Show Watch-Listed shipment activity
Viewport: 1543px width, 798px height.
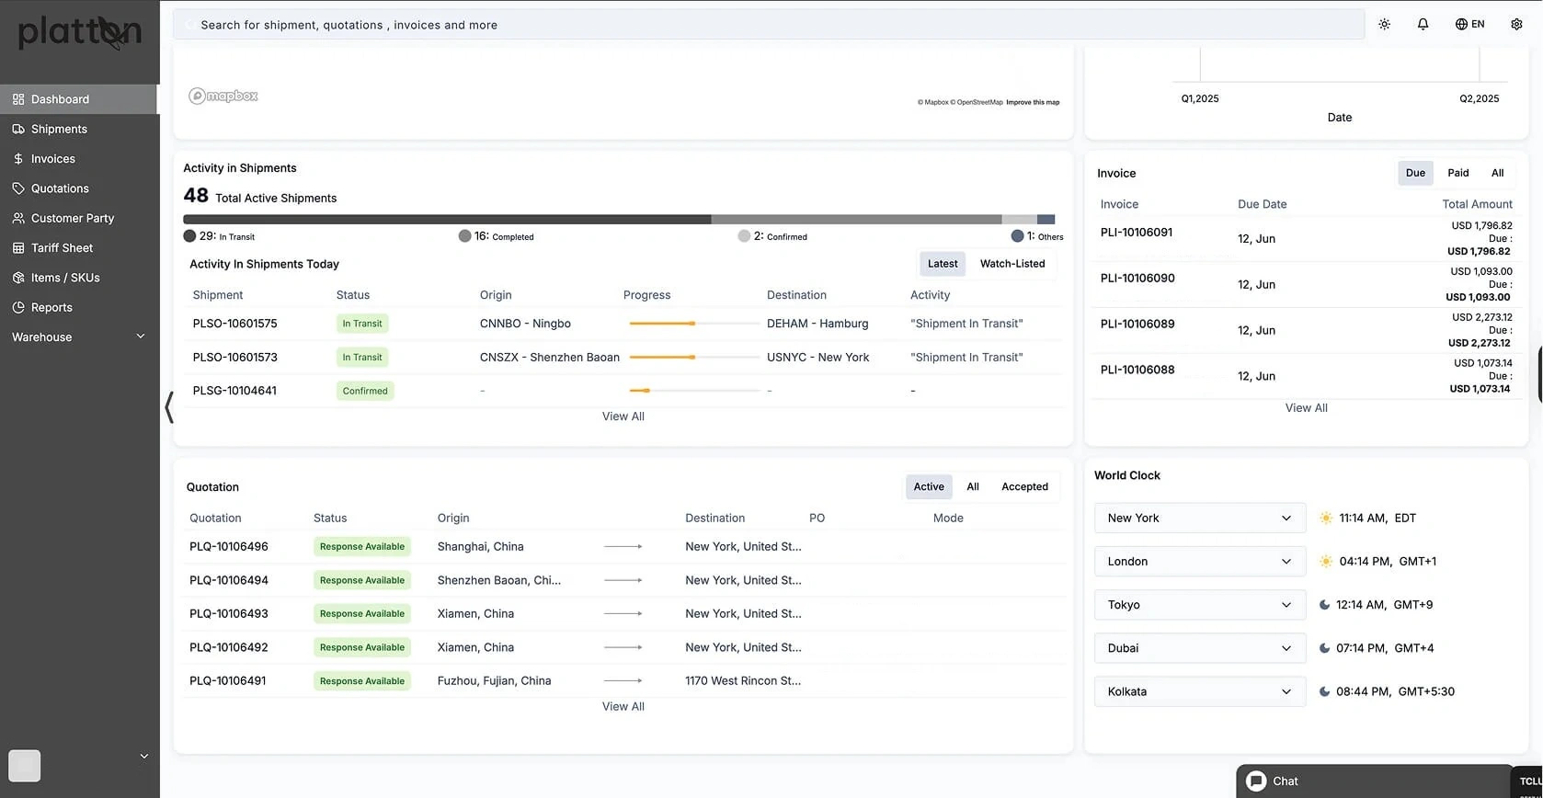[1012, 264]
